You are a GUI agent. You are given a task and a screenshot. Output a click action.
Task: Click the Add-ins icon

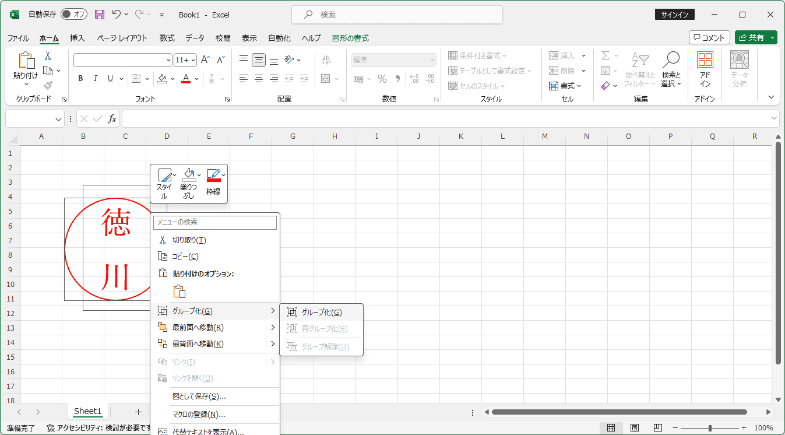[705, 60]
